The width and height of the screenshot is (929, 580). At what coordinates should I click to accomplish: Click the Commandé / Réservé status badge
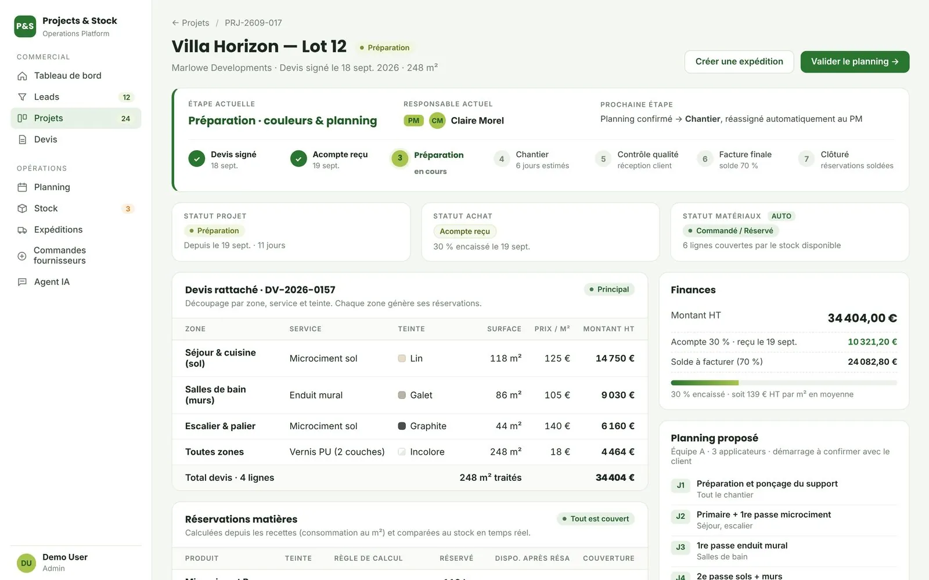(x=730, y=231)
